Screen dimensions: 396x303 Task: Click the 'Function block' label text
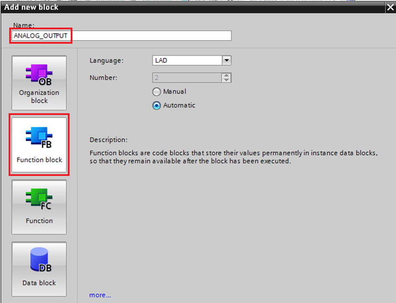coord(39,160)
